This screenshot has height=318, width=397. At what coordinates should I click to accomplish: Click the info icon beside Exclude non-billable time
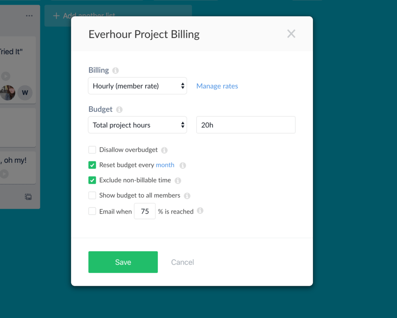178,180
